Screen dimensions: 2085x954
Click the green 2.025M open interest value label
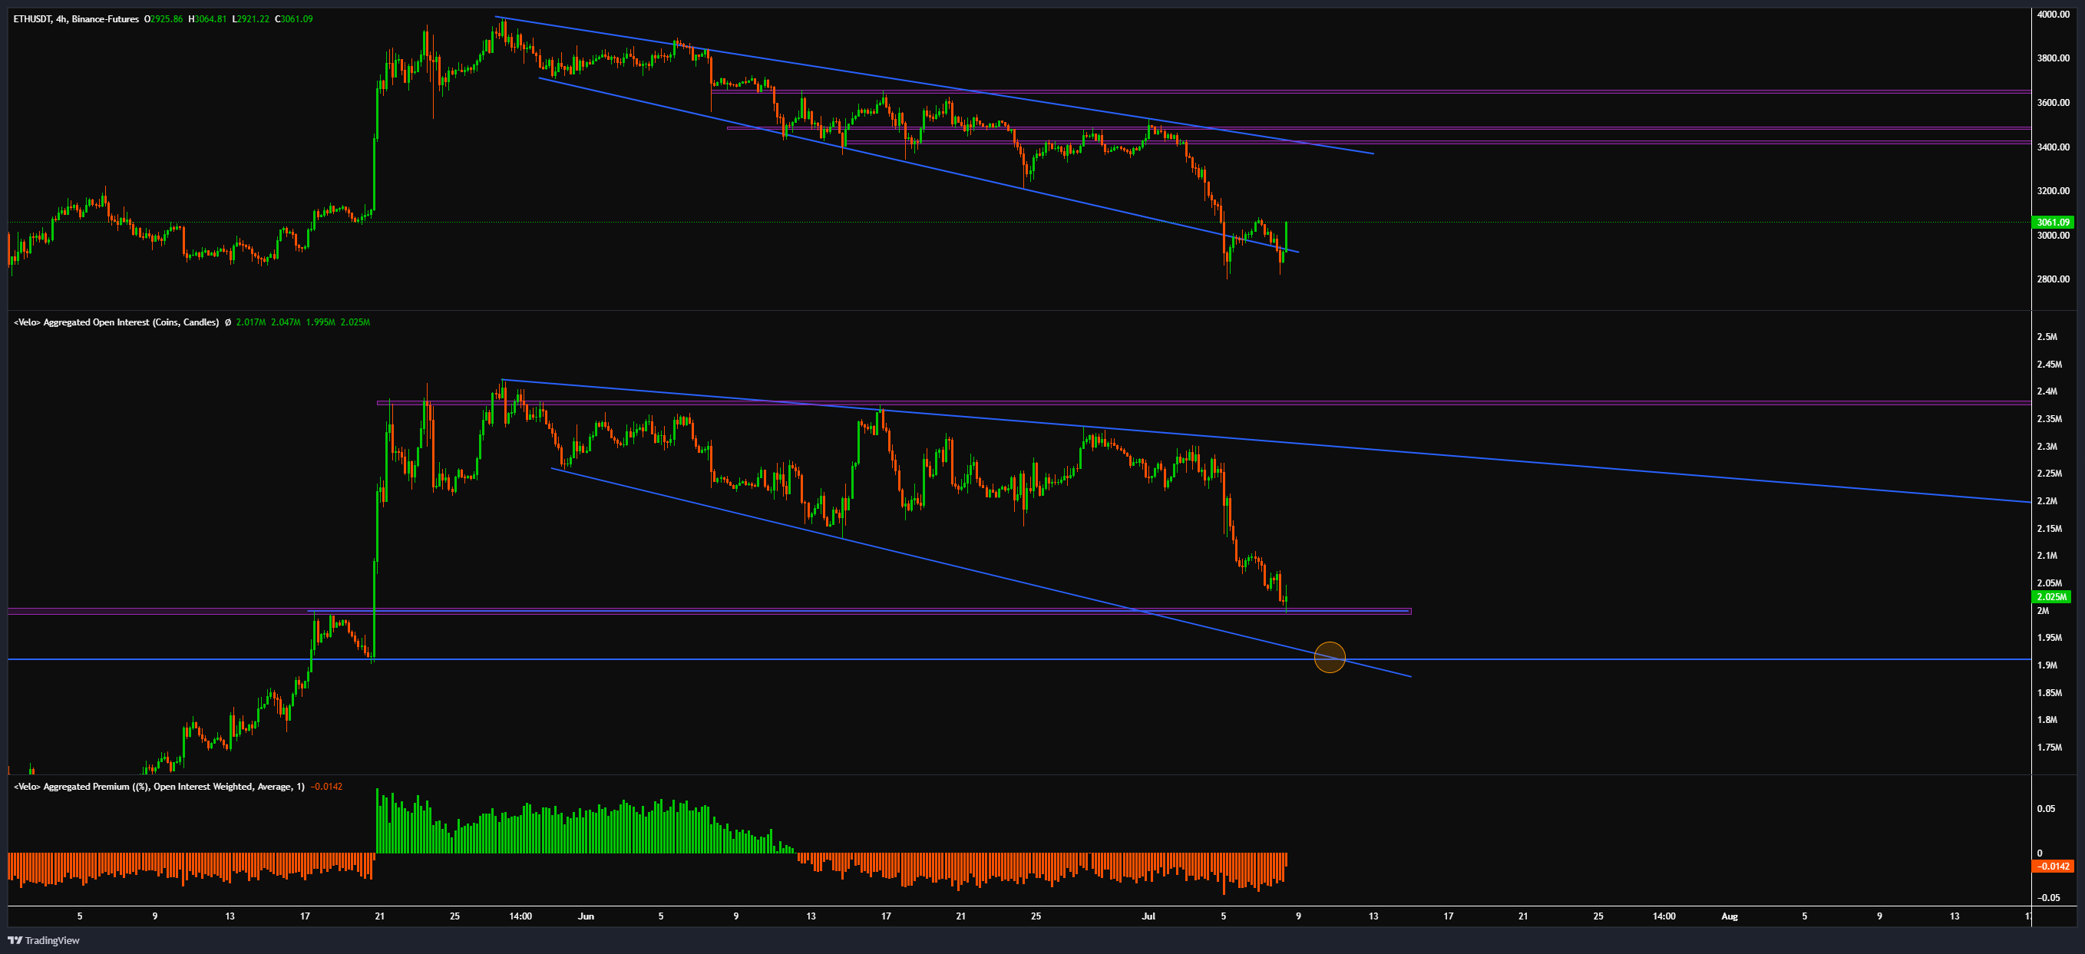pos(2052,596)
